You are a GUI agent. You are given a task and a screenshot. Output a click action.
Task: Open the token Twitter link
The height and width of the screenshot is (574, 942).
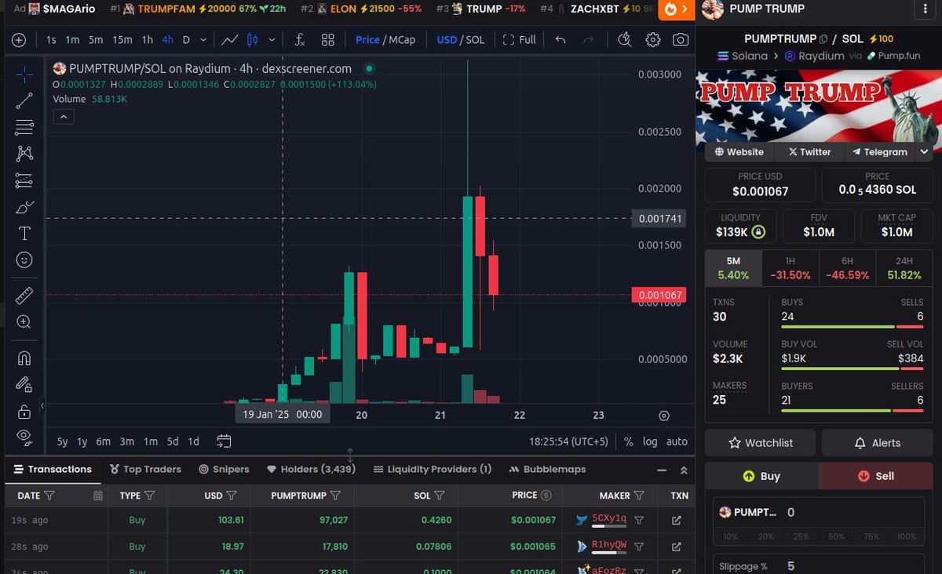809,152
